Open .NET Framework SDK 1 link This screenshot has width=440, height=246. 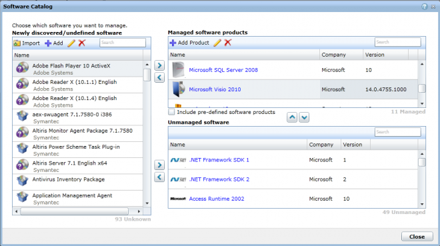(219, 160)
